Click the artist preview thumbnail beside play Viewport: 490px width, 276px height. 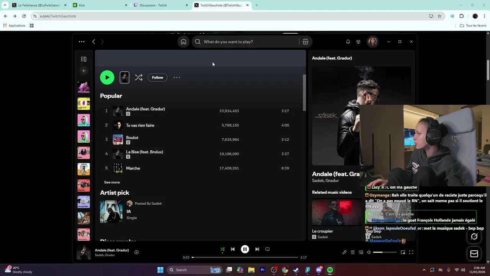coord(124,77)
